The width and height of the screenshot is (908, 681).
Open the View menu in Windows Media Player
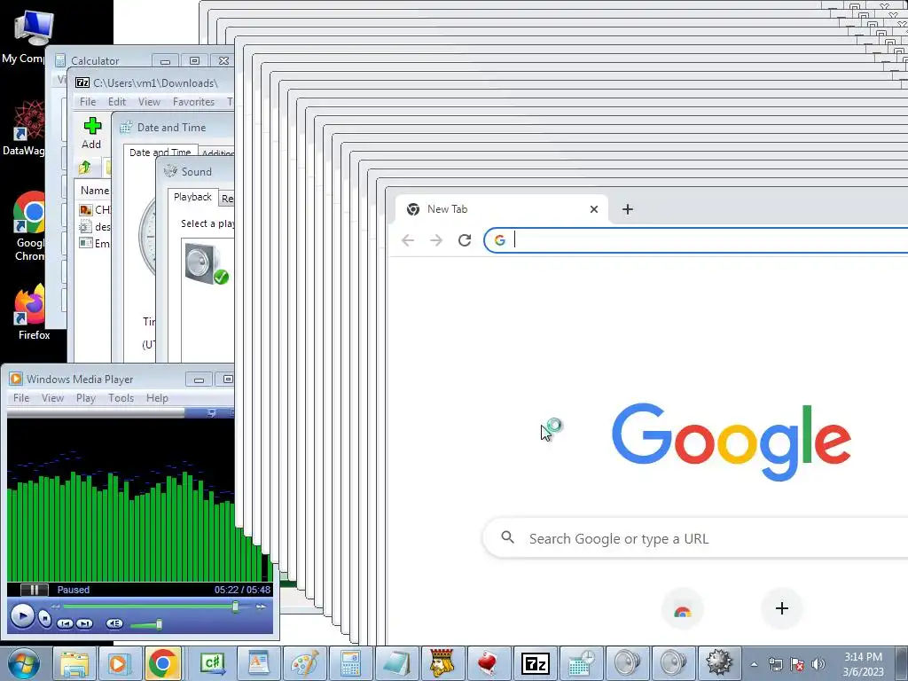(x=52, y=398)
